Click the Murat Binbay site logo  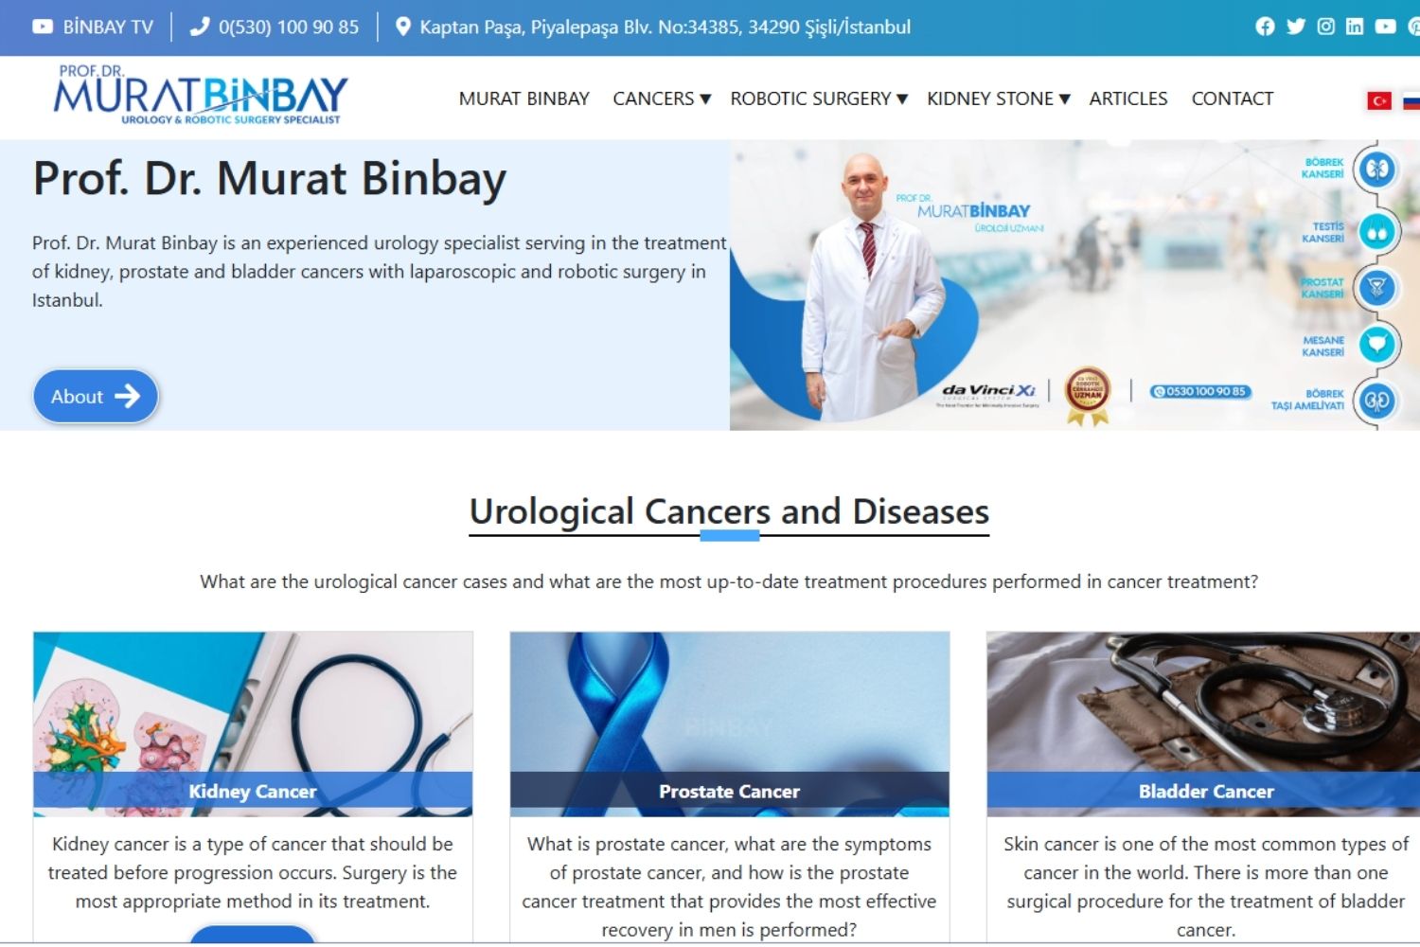(201, 95)
